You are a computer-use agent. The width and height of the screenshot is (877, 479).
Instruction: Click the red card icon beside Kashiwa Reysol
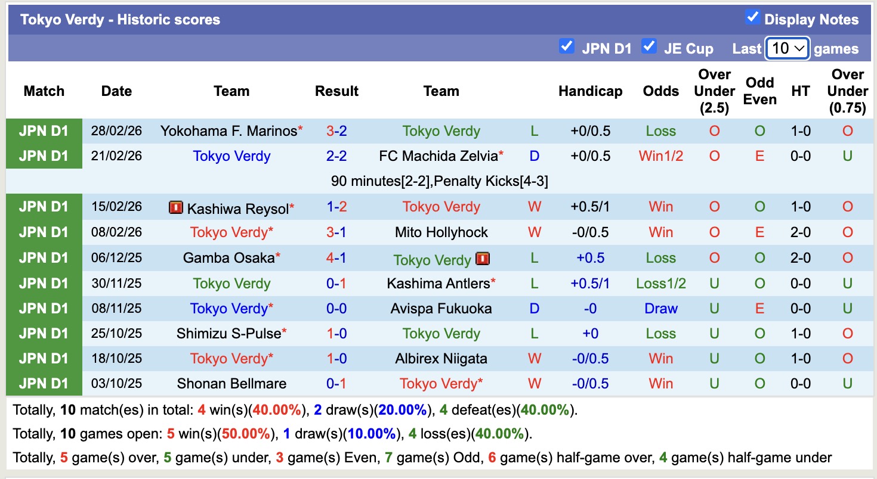175,207
